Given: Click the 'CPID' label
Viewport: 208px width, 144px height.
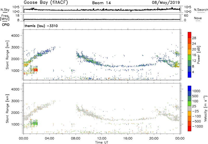Looking at the screenshot, I should pos(6,25).
